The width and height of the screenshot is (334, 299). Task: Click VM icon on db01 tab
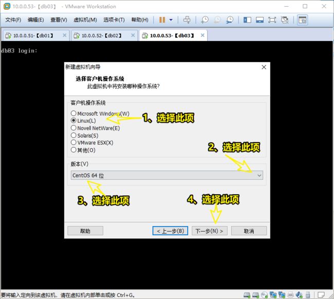click(8, 35)
